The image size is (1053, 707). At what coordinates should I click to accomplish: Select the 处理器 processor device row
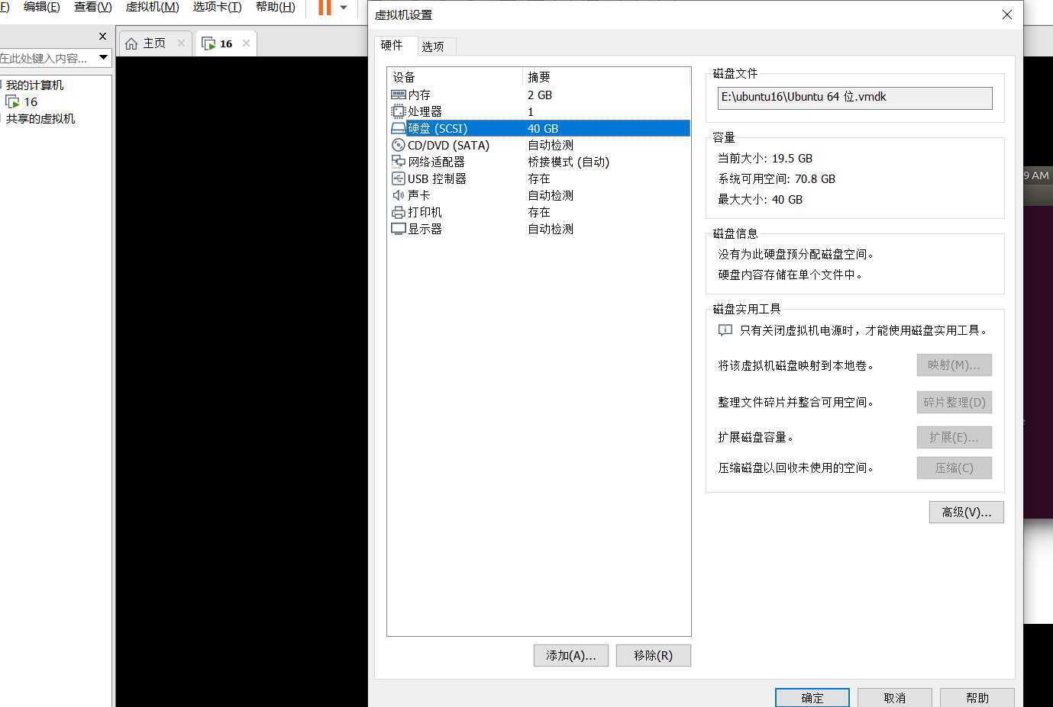coord(539,111)
